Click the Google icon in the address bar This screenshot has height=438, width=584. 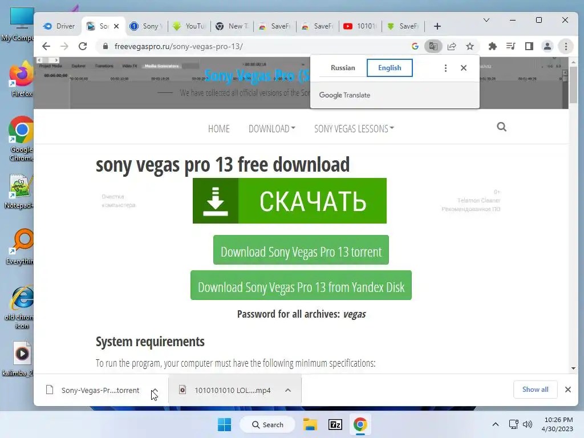pos(415,46)
